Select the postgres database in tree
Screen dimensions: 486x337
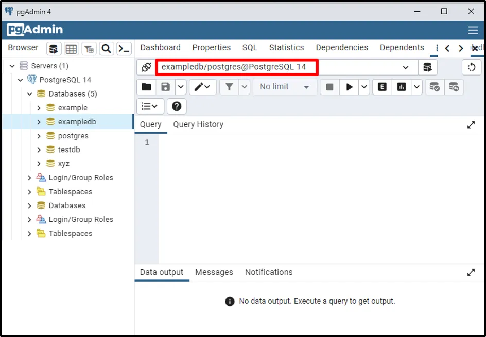(73, 136)
